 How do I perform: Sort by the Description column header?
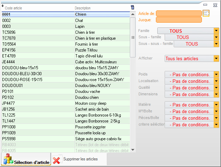(x=83, y=8)
